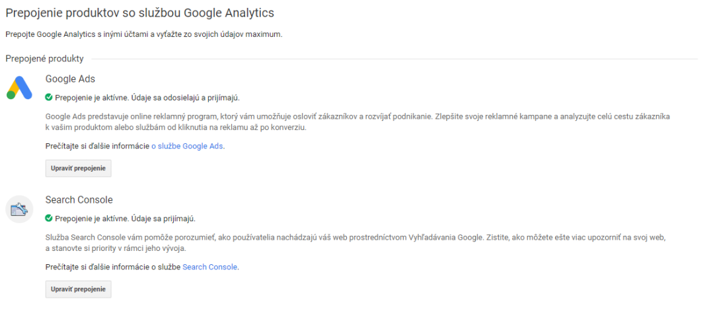The width and height of the screenshot is (707, 315).
Task: Click the Google Ads logo icon
Action: coord(19,88)
